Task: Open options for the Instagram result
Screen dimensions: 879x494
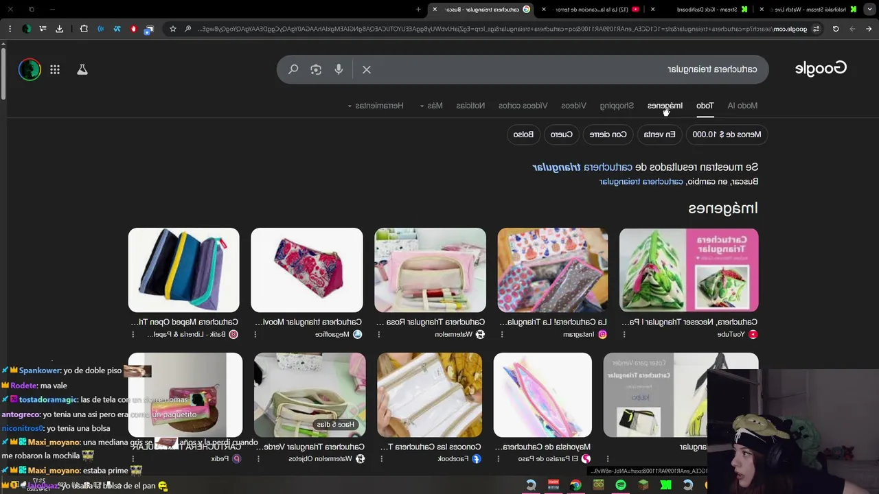Action: click(502, 334)
